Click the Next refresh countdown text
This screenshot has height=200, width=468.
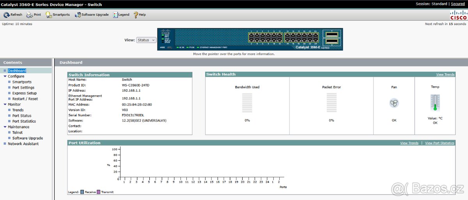pos(445,24)
